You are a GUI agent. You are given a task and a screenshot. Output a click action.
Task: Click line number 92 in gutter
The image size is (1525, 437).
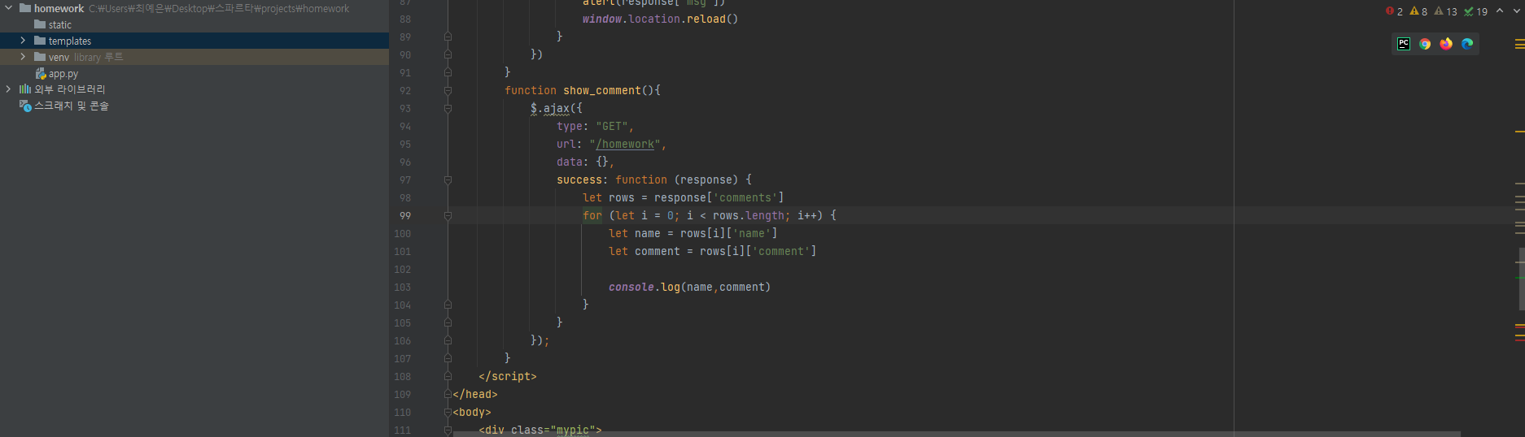click(405, 91)
